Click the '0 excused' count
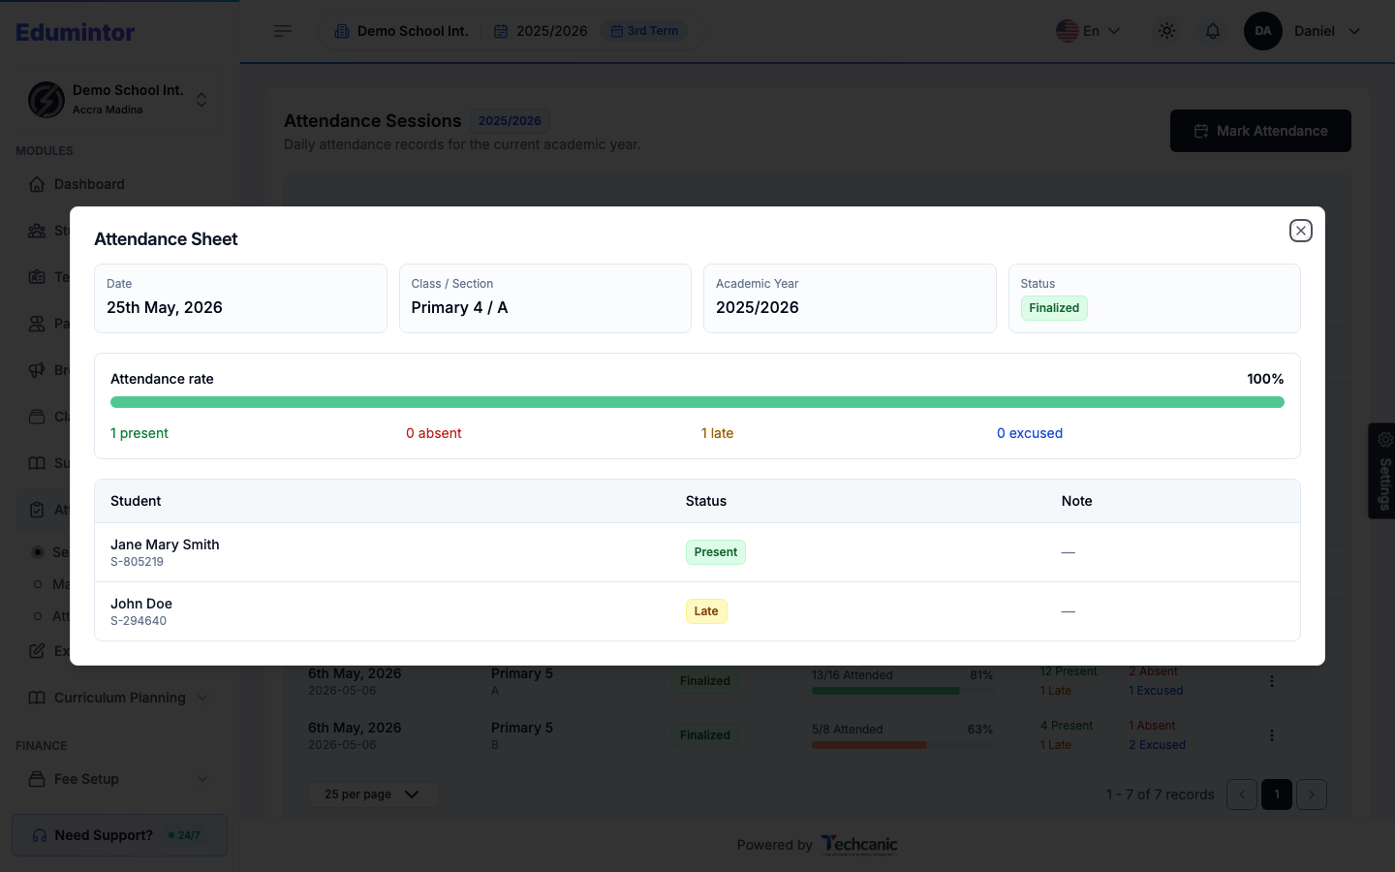Screen dimensions: 1395x872 pos(1030,433)
